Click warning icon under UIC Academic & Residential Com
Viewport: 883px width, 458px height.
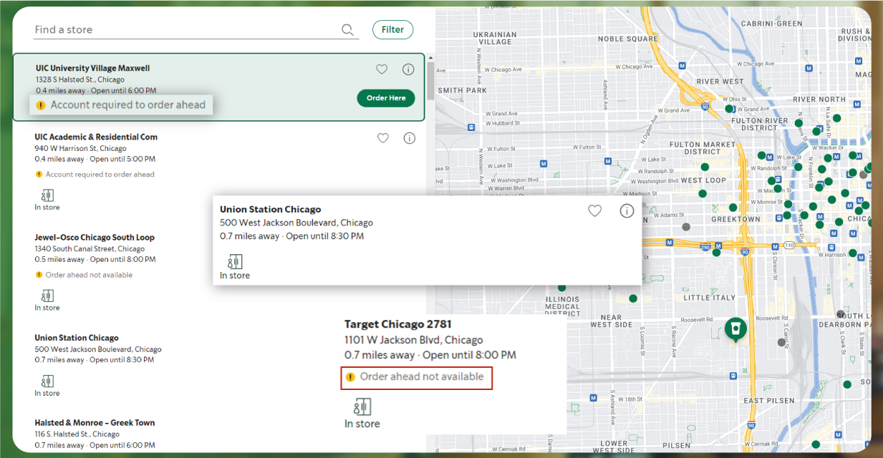click(39, 175)
